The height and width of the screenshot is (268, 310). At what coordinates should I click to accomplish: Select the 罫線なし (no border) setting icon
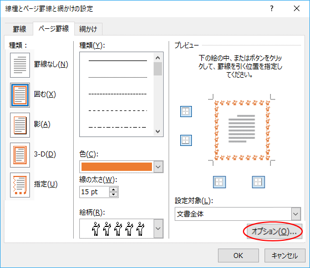coord(20,65)
